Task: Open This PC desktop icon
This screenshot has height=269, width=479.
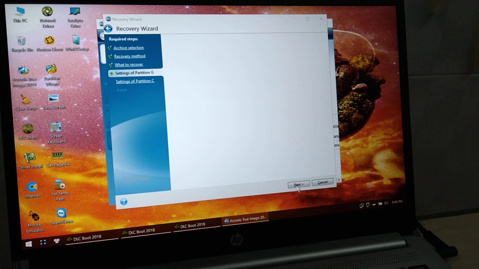Action: click(x=20, y=15)
